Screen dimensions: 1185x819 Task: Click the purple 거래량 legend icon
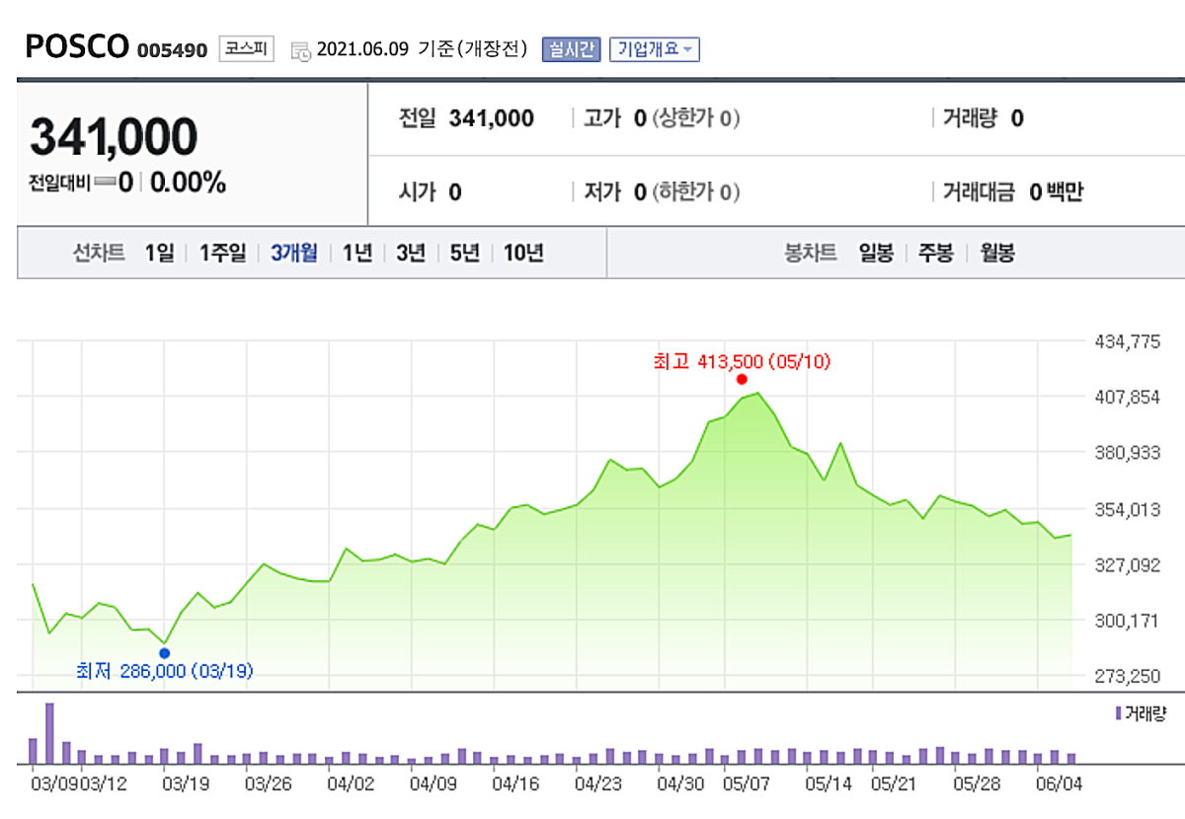[x=1118, y=712]
